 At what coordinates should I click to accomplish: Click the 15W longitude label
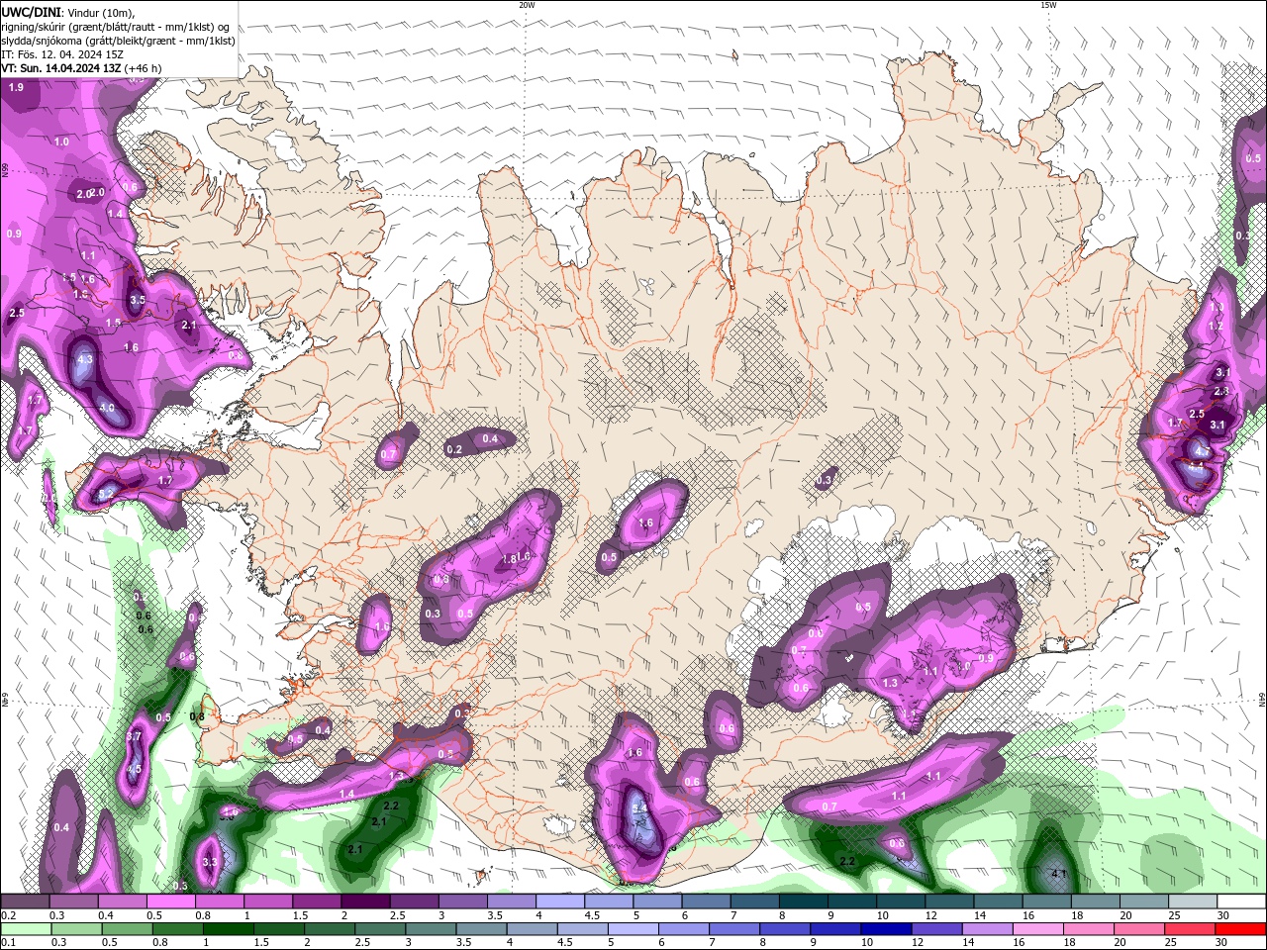click(x=1048, y=5)
